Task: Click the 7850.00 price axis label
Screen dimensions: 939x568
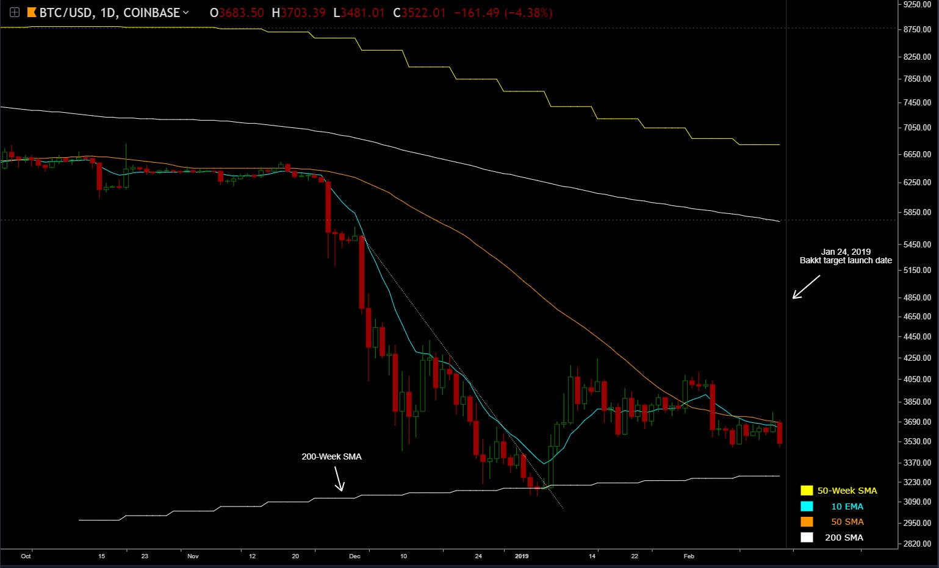Action: coord(917,79)
